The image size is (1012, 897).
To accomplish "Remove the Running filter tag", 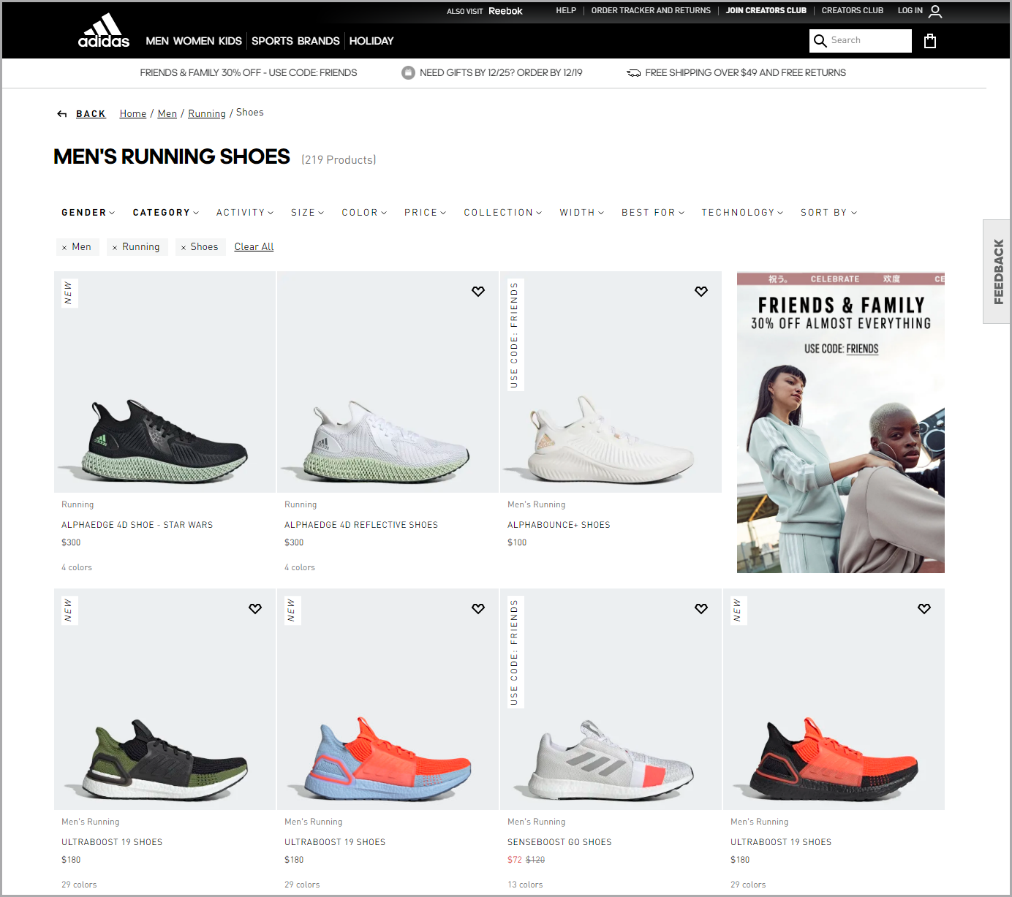I will coord(115,248).
